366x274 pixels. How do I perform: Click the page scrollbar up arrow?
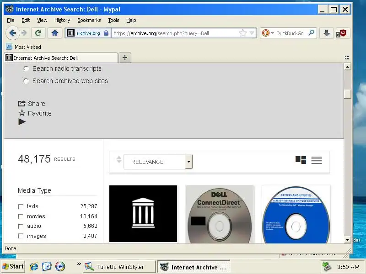(347, 67)
